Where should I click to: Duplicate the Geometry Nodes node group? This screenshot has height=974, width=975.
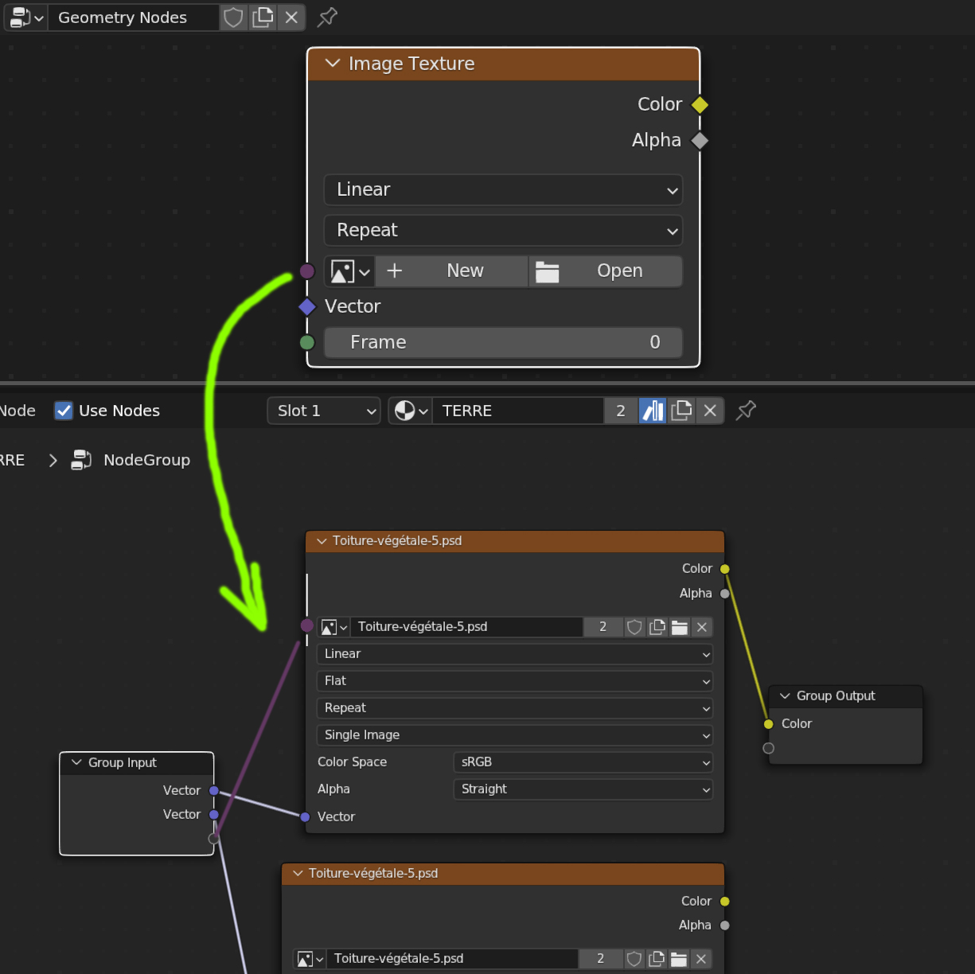pos(263,18)
